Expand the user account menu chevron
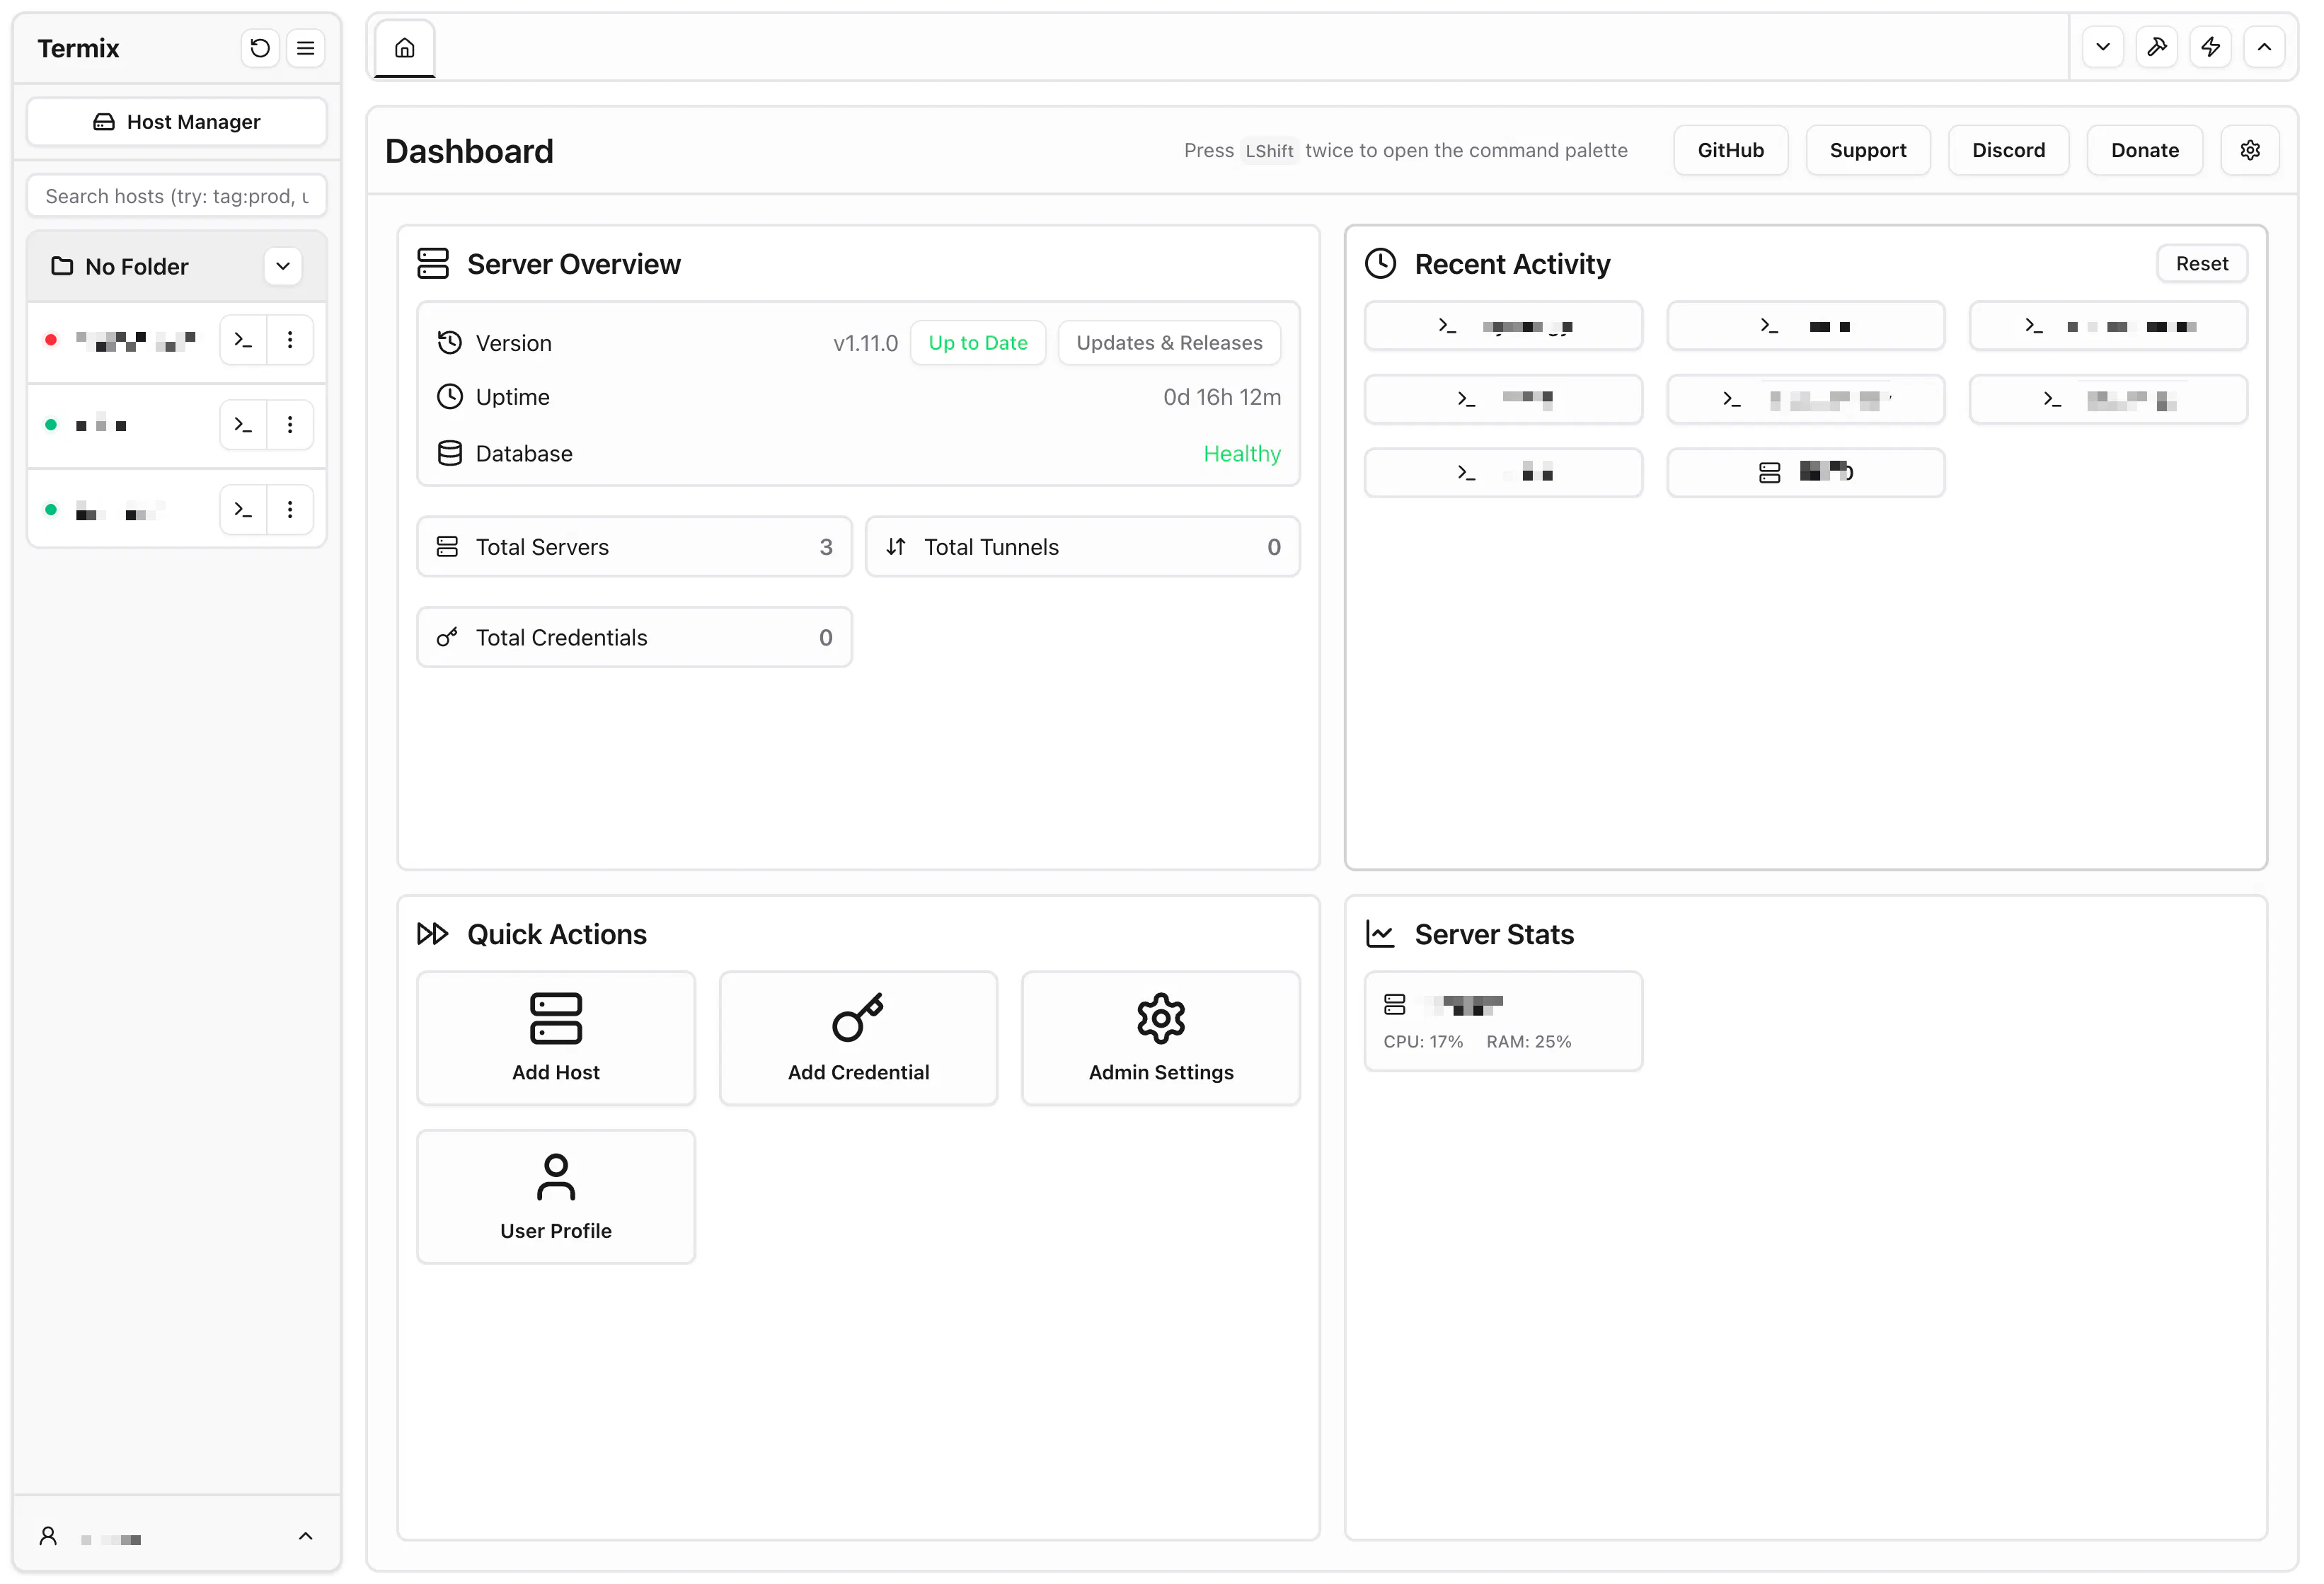The height and width of the screenshot is (1584, 2324). point(306,1536)
